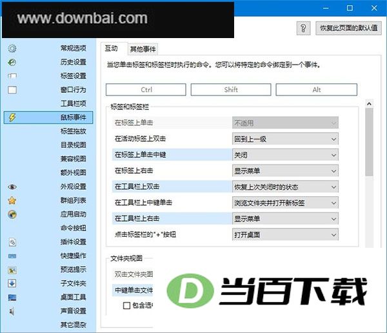Click the gear icon beside 常规选项
Image resolution: width=387 pixels, height=333 pixels.
tap(12, 48)
